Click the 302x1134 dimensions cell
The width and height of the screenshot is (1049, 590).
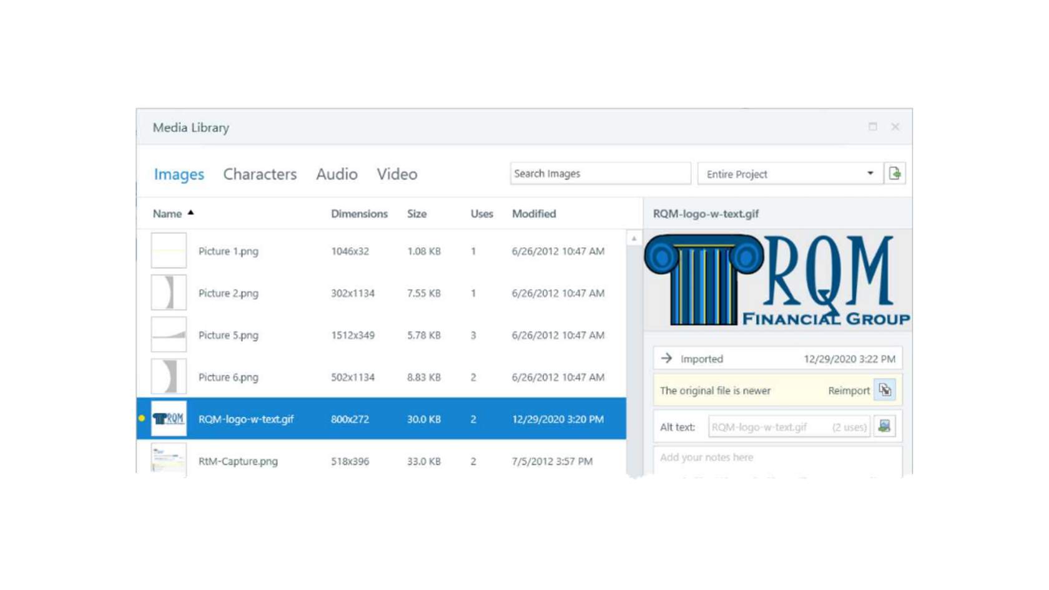click(x=353, y=293)
